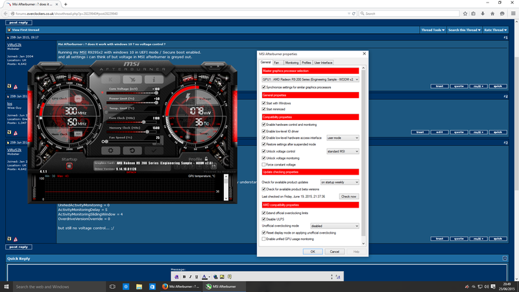
Task: Open unofficial overclocking mode dropdown
Action: point(335,226)
